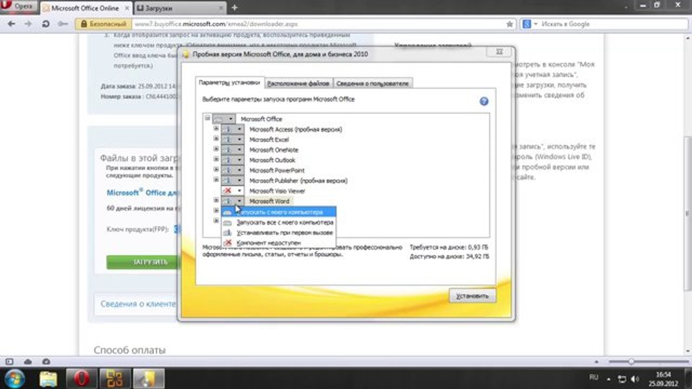Open install-option dropdown for Microsoft Office root
The width and height of the screenshot is (692, 389).
pyautogui.click(x=224, y=118)
